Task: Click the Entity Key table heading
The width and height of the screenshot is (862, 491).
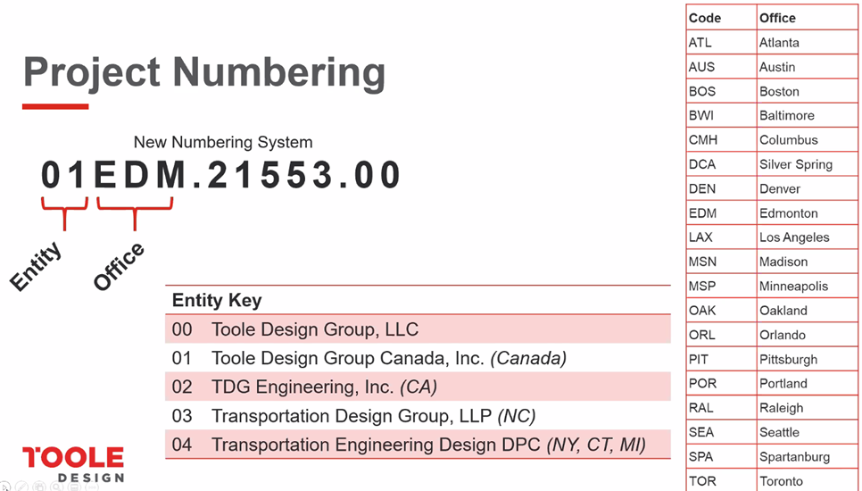Action: tap(217, 300)
